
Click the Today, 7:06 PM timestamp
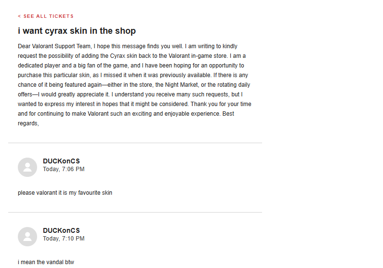click(x=64, y=169)
